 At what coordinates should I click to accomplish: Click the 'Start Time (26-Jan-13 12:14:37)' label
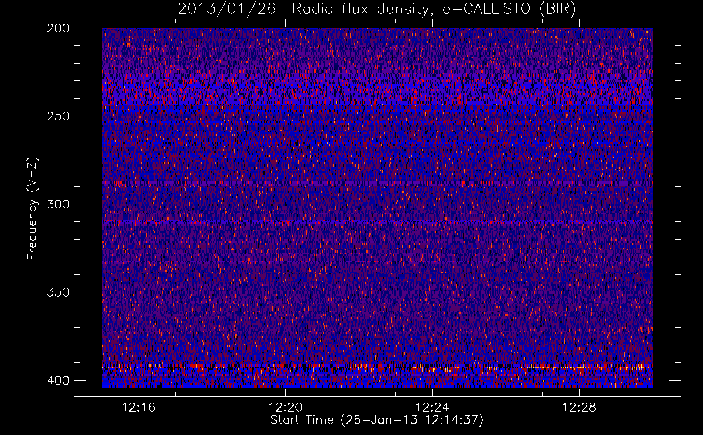(x=377, y=420)
